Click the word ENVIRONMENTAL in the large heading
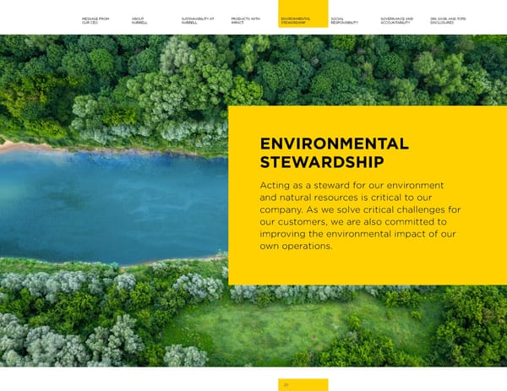 point(334,144)
